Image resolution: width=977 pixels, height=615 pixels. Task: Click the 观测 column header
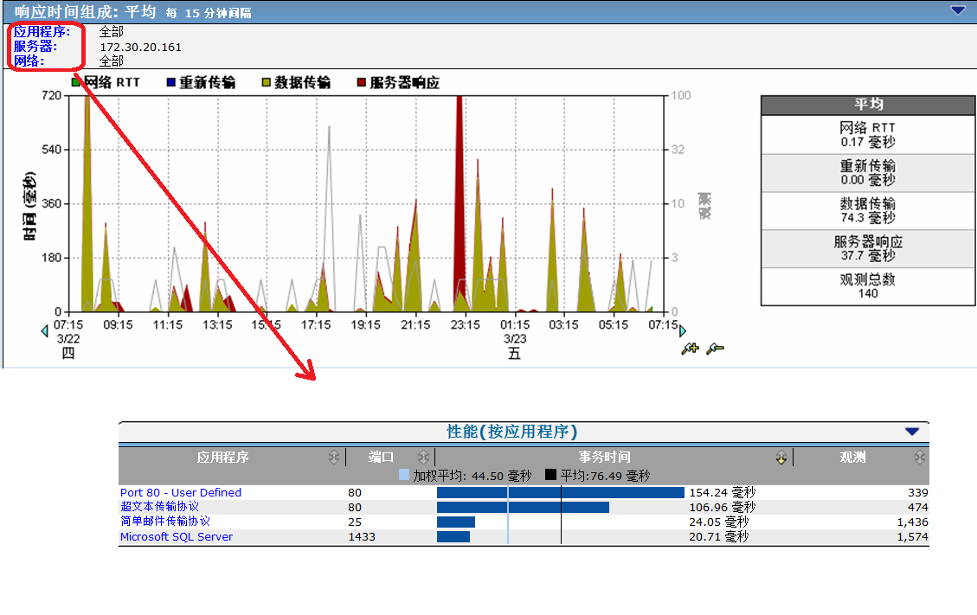click(x=852, y=458)
